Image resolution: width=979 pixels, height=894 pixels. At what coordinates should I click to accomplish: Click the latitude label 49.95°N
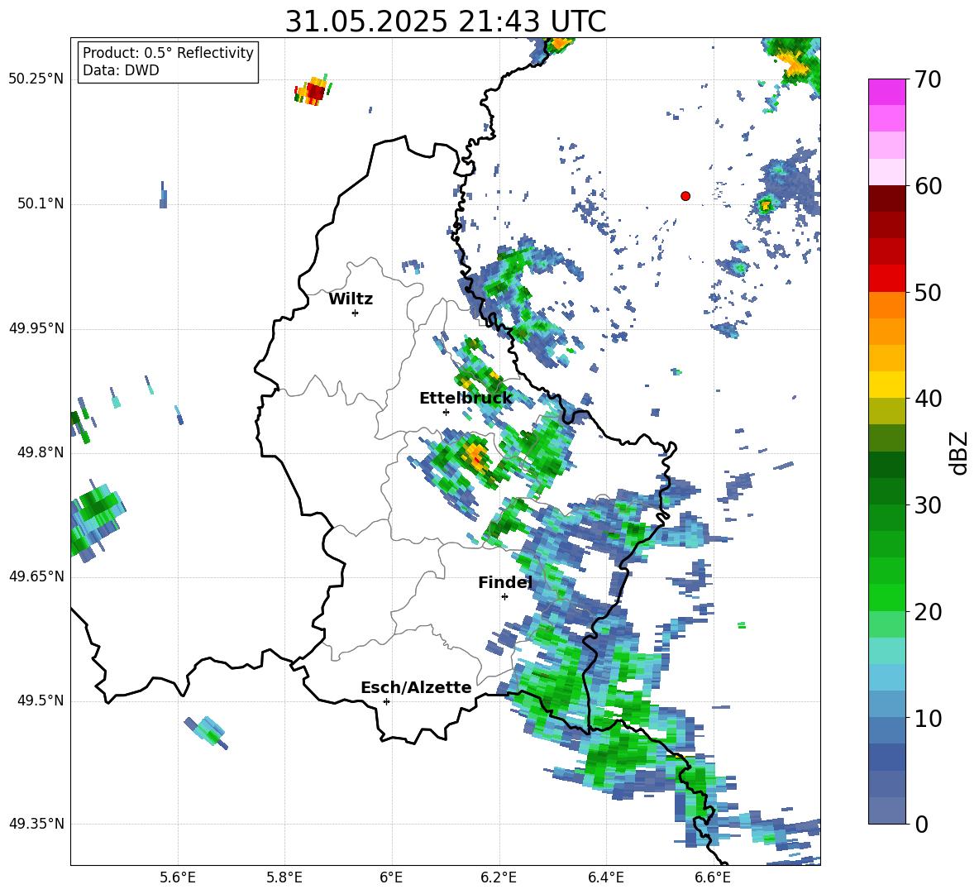click(36, 328)
